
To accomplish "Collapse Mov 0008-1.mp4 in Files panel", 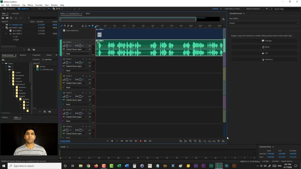I will click(3, 28).
